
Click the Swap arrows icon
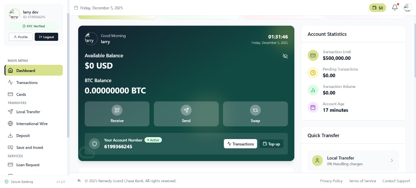click(x=255, y=110)
